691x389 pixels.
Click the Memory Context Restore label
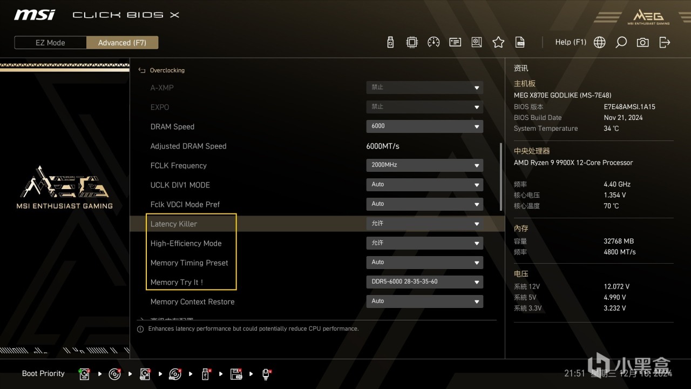[193, 301]
